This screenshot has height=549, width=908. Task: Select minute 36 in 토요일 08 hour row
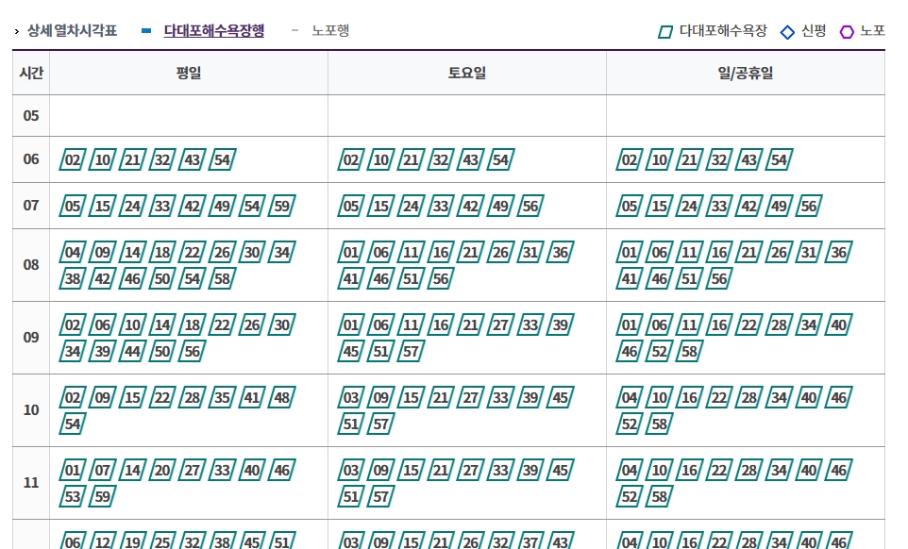[x=561, y=252]
